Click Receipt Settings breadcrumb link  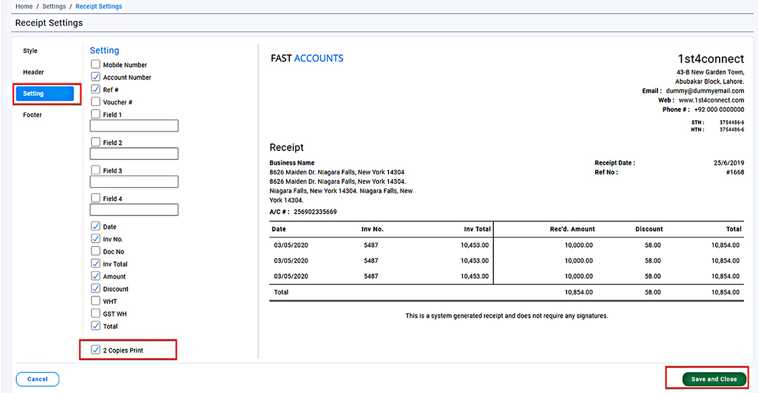point(99,6)
